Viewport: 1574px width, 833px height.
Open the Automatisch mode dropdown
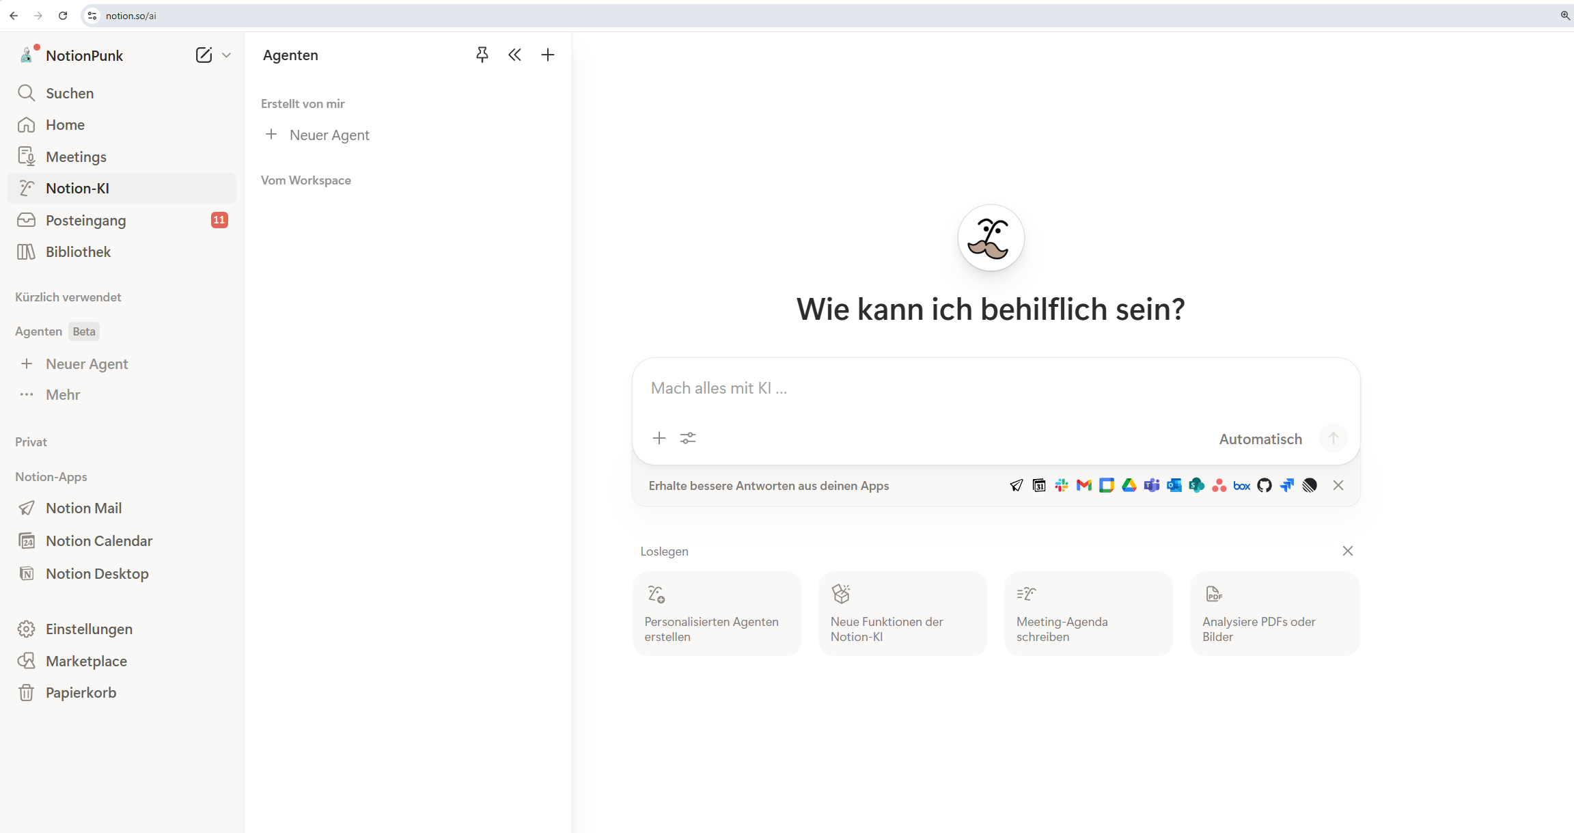point(1260,439)
